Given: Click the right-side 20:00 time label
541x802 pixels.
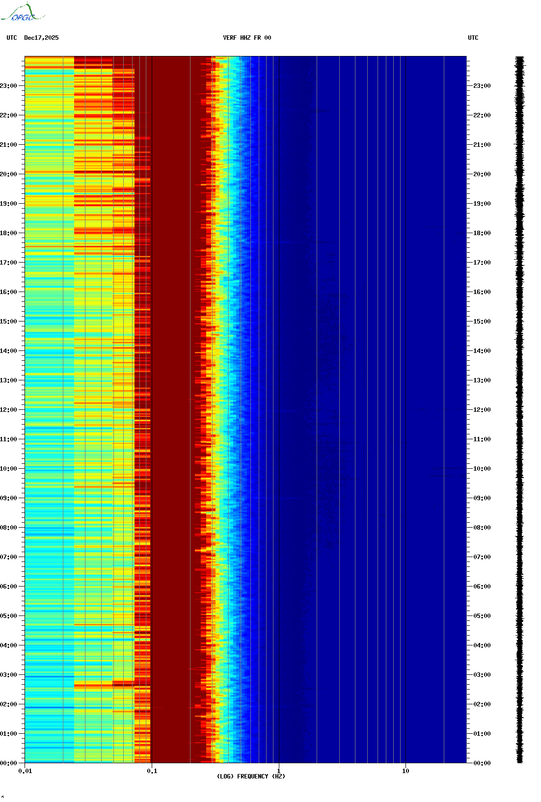Looking at the screenshot, I should pyautogui.click(x=482, y=174).
